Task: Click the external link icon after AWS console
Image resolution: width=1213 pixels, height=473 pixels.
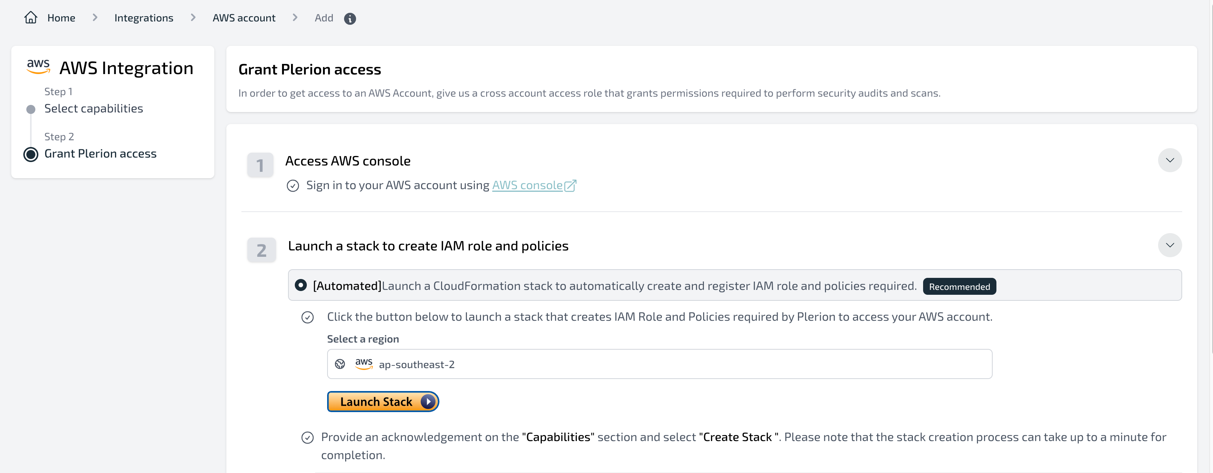Action: (570, 185)
